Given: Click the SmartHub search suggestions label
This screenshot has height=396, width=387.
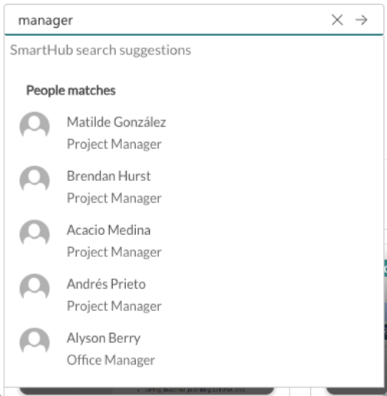Looking at the screenshot, I should click(x=101, y=50).
